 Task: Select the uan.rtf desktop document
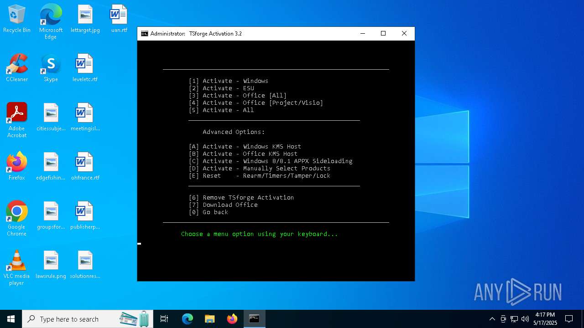point(119,19)
